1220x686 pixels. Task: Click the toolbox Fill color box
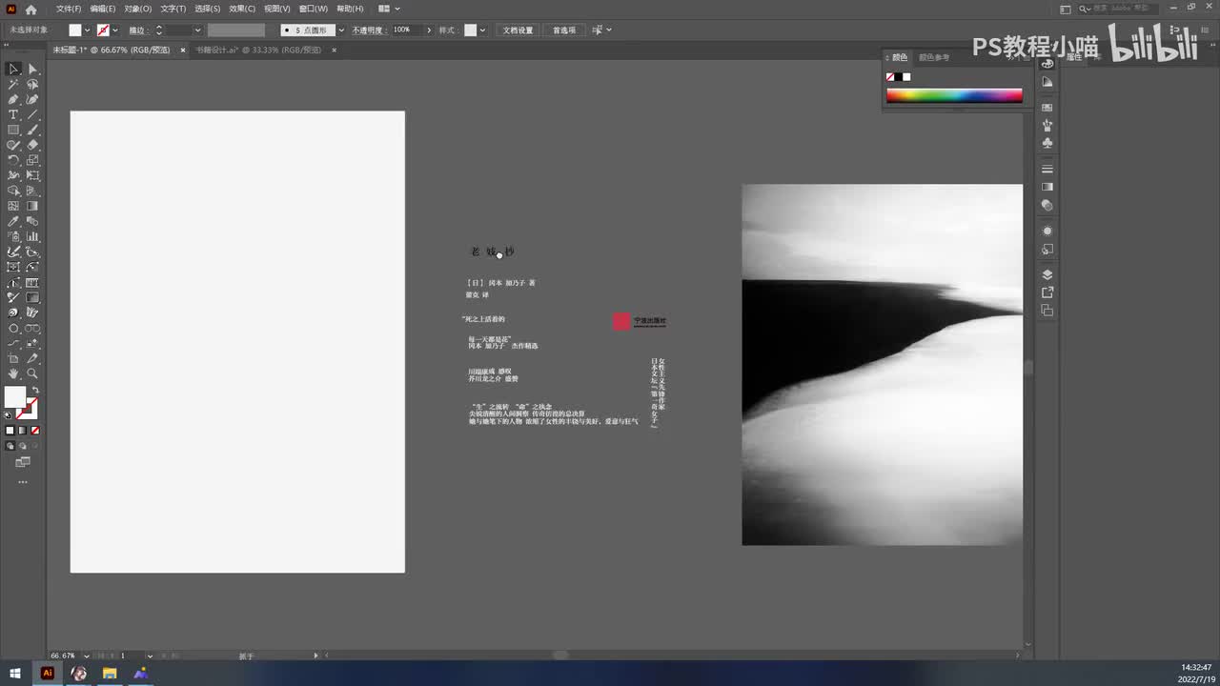tap(14, 396)
